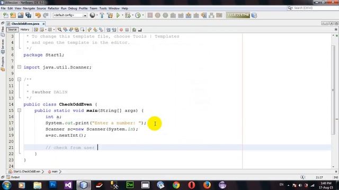Click the Save All toolbar icon
This screenshot has width=339, height=190.
(x=28, y=15)
